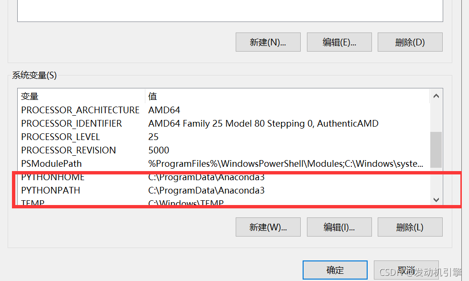Click 编辑(I)... to edit system variable
Image resolution: width=469 pixels, height=281 pixels.
point(339,227)
